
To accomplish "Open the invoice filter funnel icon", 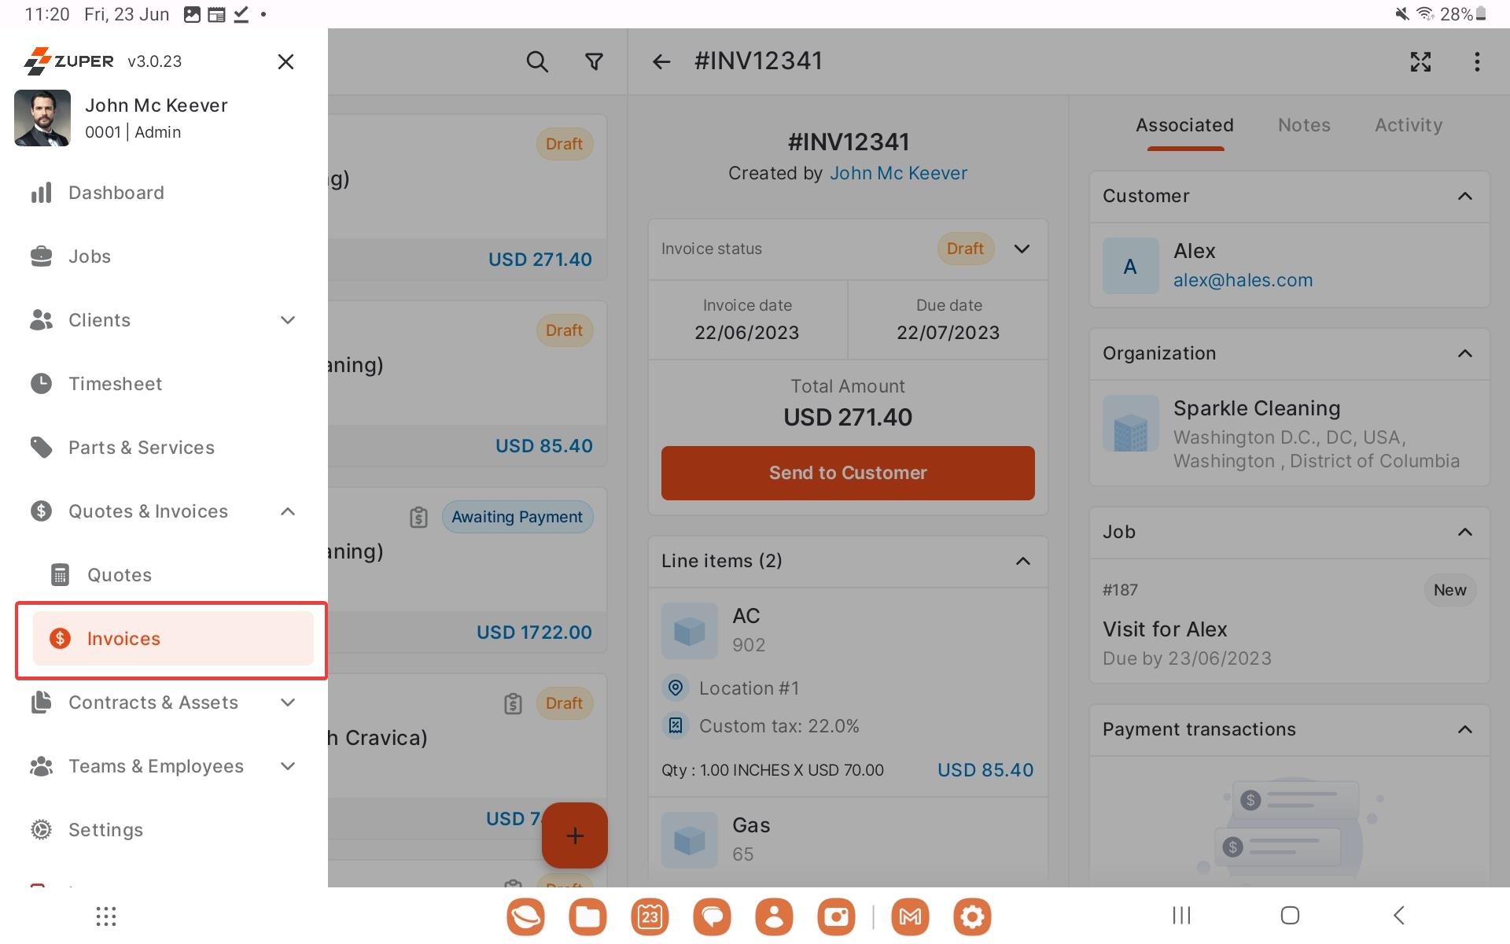I will tap(595, 61).
